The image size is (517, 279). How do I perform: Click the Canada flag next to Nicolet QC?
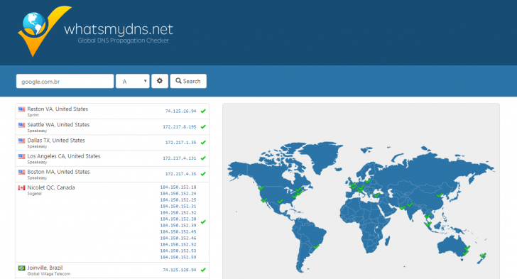[22, 187]
